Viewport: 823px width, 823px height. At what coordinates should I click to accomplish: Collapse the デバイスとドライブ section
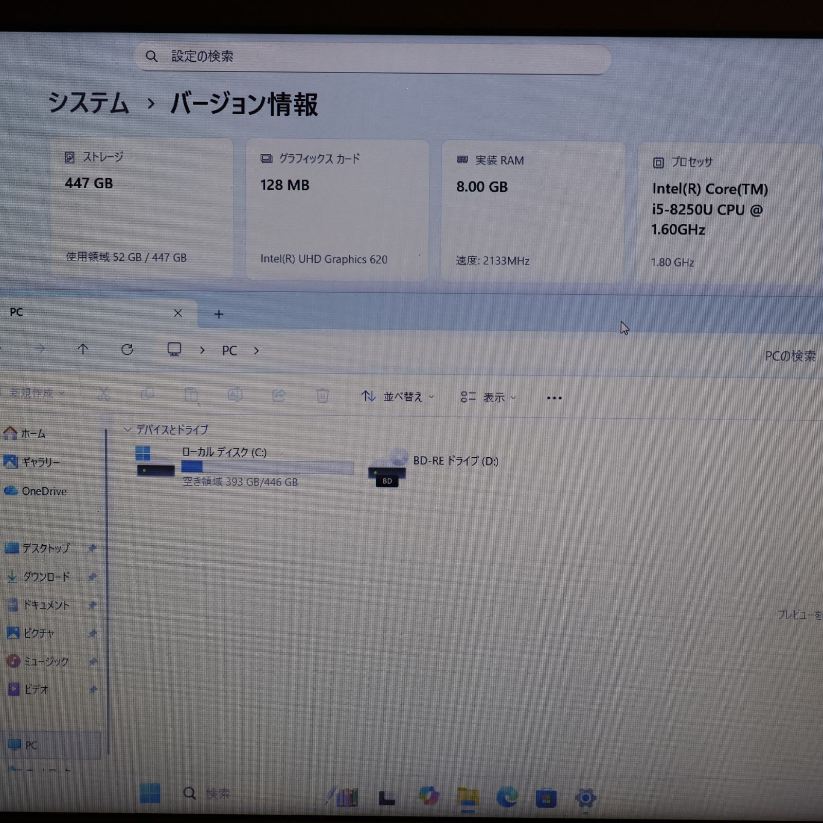click(127, 430)
